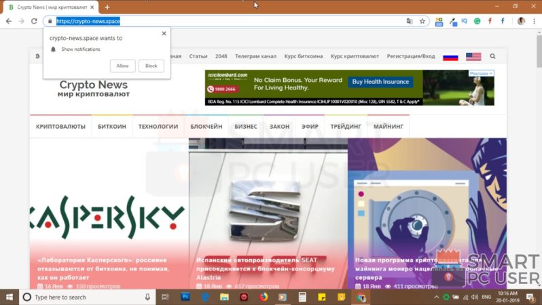Close the Crypto News tab
This screenshot has height=305, width=542.
92,7
